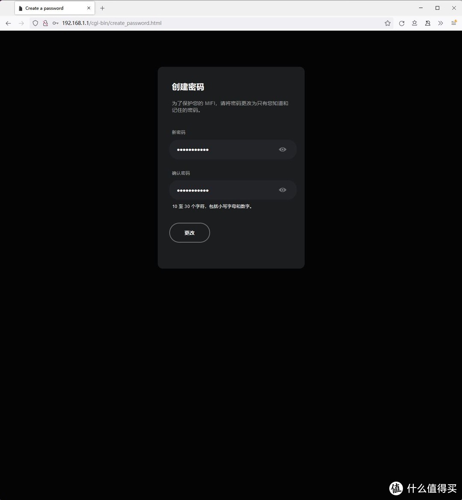Viewport: 462px width, 500px height.
Task: Open the browser application menu
Action: [454, 23]
